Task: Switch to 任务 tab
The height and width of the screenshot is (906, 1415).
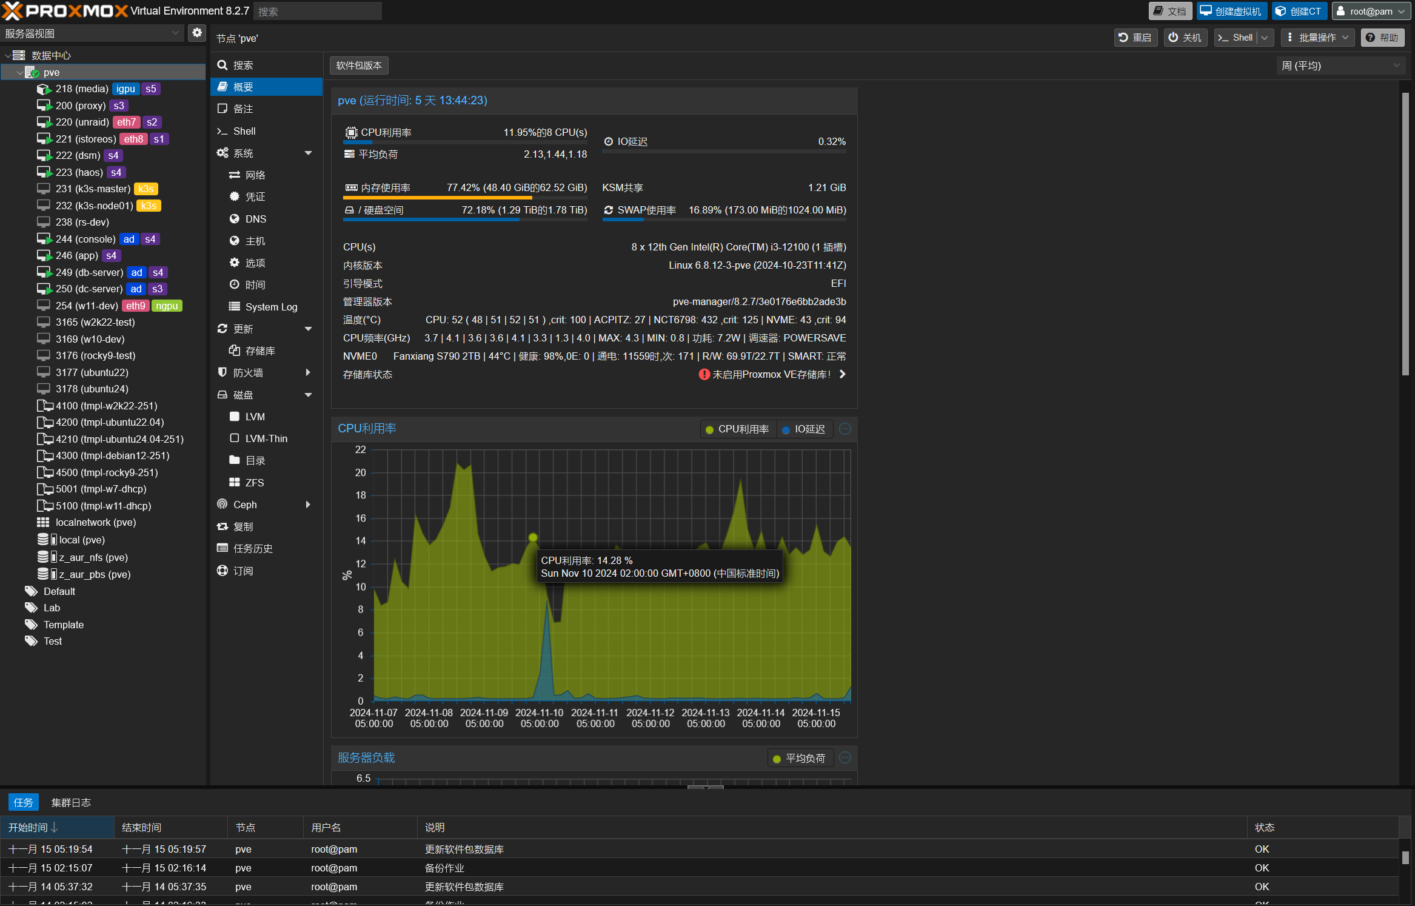Action: point(23,802)
